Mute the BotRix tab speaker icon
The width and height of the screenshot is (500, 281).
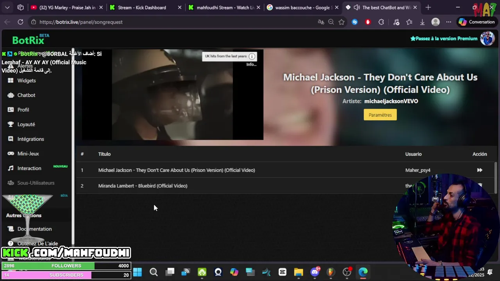(x=357, y=7)
